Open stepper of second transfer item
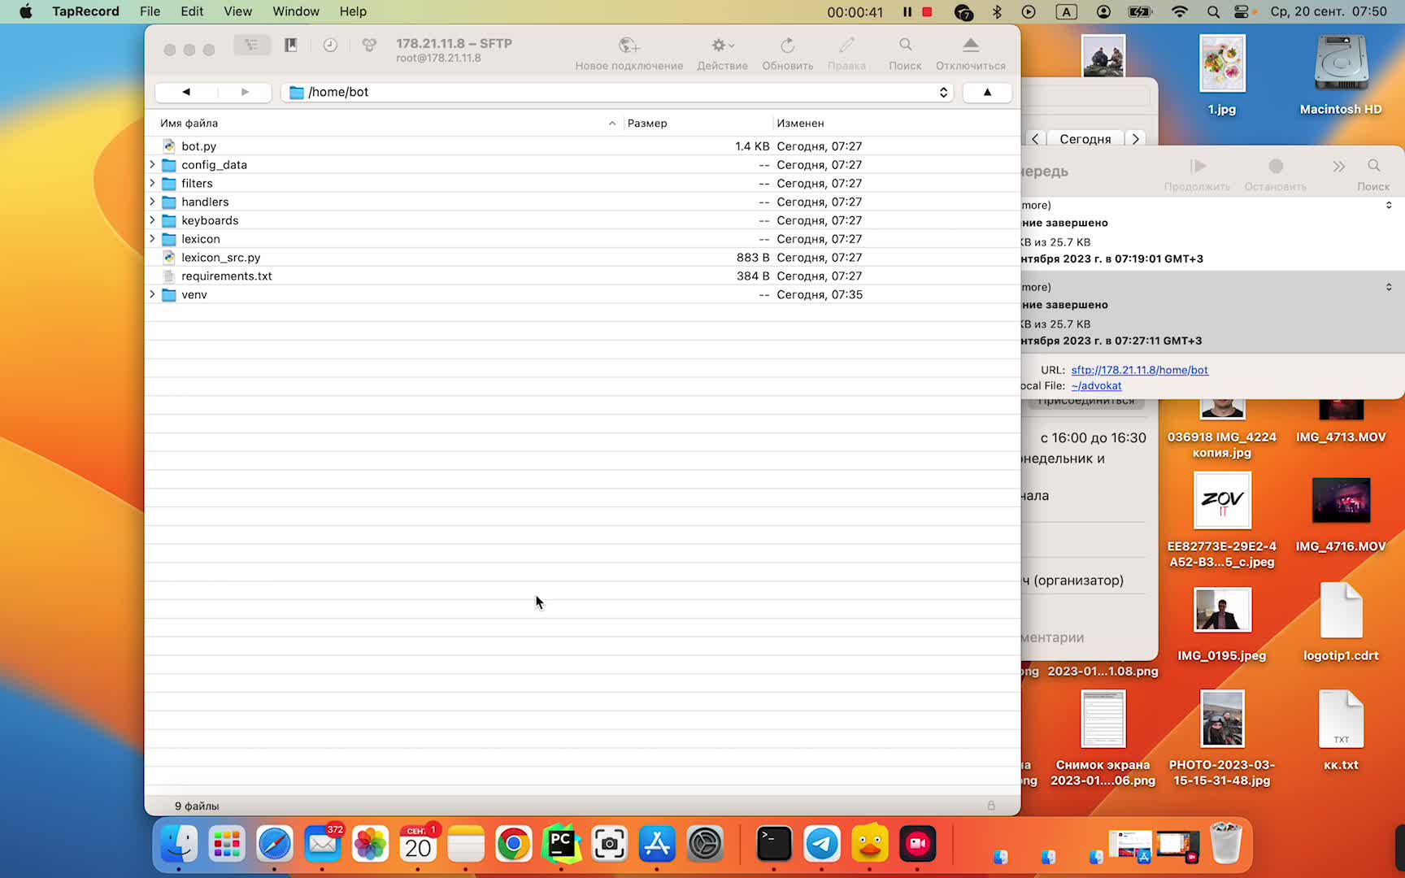This screenshot has width=1405, height=878. pos(1389,287)
